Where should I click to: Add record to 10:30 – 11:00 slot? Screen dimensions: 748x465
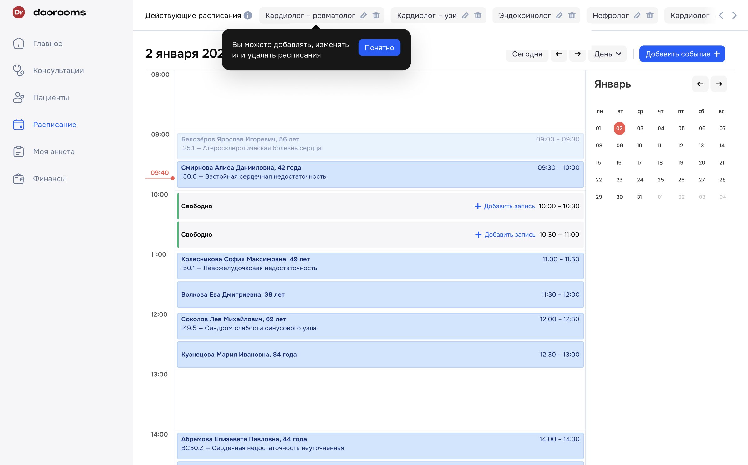click(x=505, y=235)
